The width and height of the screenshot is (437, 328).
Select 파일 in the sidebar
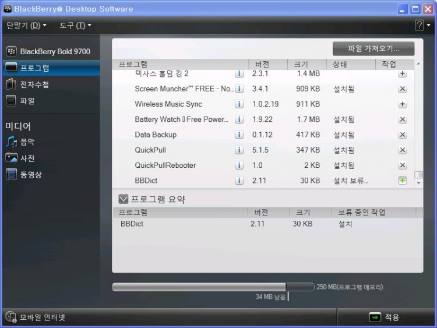(x=27, y=101)
